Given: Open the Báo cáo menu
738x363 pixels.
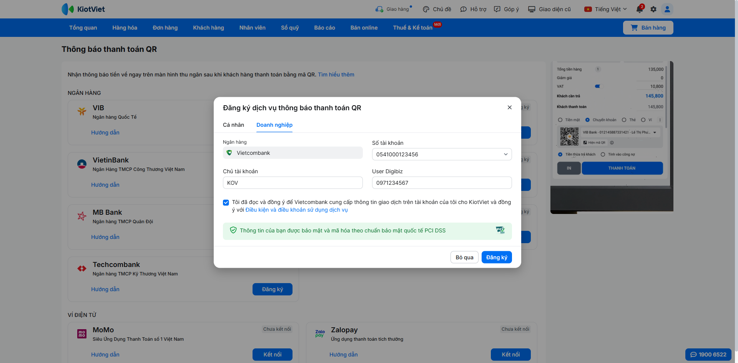Looking at the screenshot, I should [x=325, y=28].
